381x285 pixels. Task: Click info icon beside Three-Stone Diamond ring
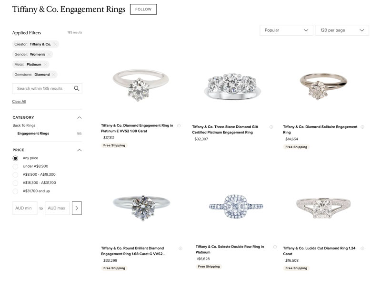tap(271, 127)
